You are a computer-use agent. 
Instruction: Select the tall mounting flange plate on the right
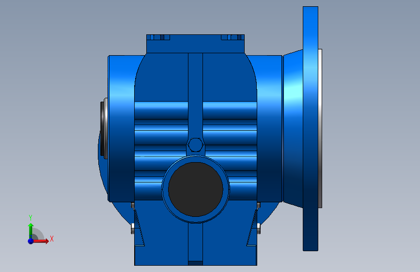pos(311,129)
